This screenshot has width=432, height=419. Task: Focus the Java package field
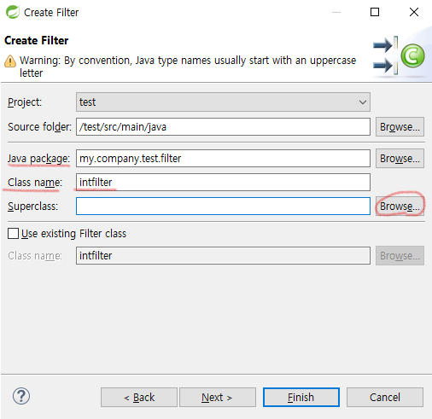223,159
